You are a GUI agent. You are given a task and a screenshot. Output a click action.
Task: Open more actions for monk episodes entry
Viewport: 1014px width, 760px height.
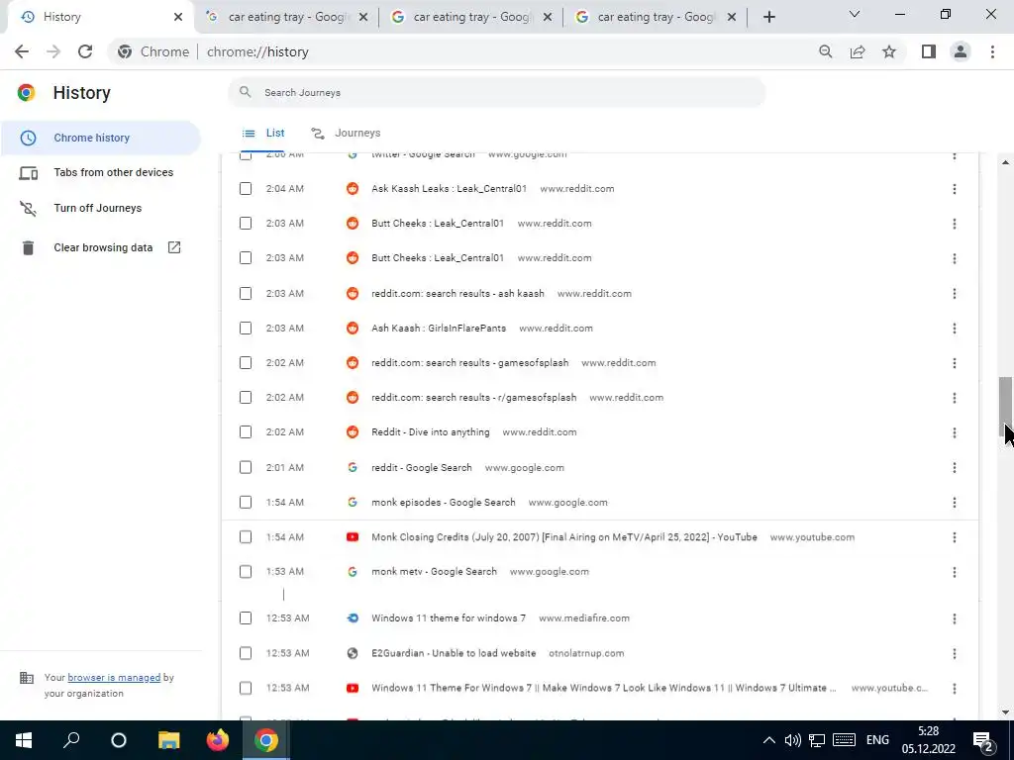pyautogui.click(x=954, y=502)
